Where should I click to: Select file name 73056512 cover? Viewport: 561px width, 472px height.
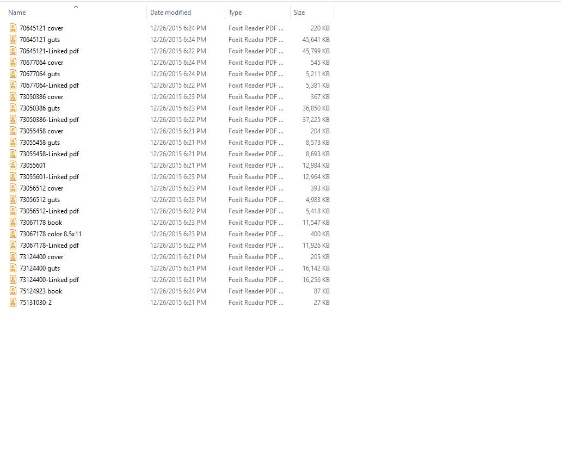41,188
